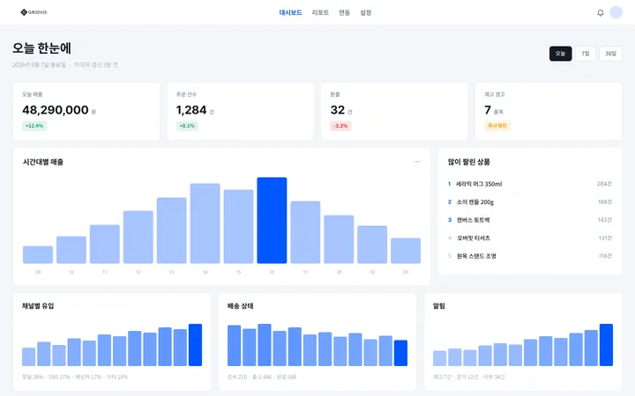
Task: Click the GRIDVO logo icon
Action: click(x=24, y=12)
